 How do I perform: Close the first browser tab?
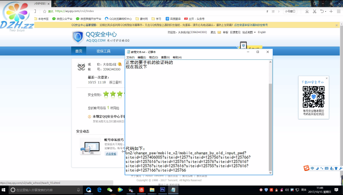tap(48, 4)
